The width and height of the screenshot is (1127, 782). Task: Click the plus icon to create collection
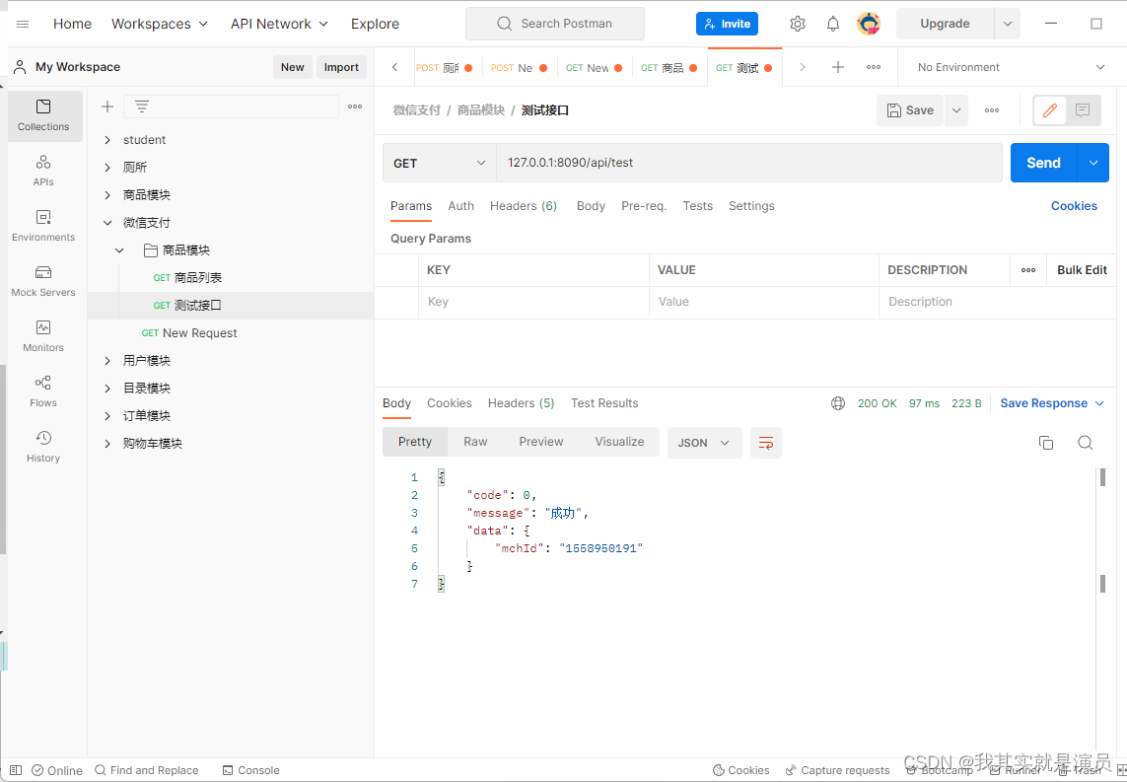pos(107,107)
